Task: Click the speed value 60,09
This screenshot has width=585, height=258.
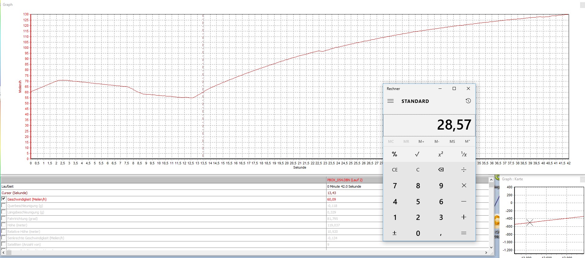Action: [331, 199]
